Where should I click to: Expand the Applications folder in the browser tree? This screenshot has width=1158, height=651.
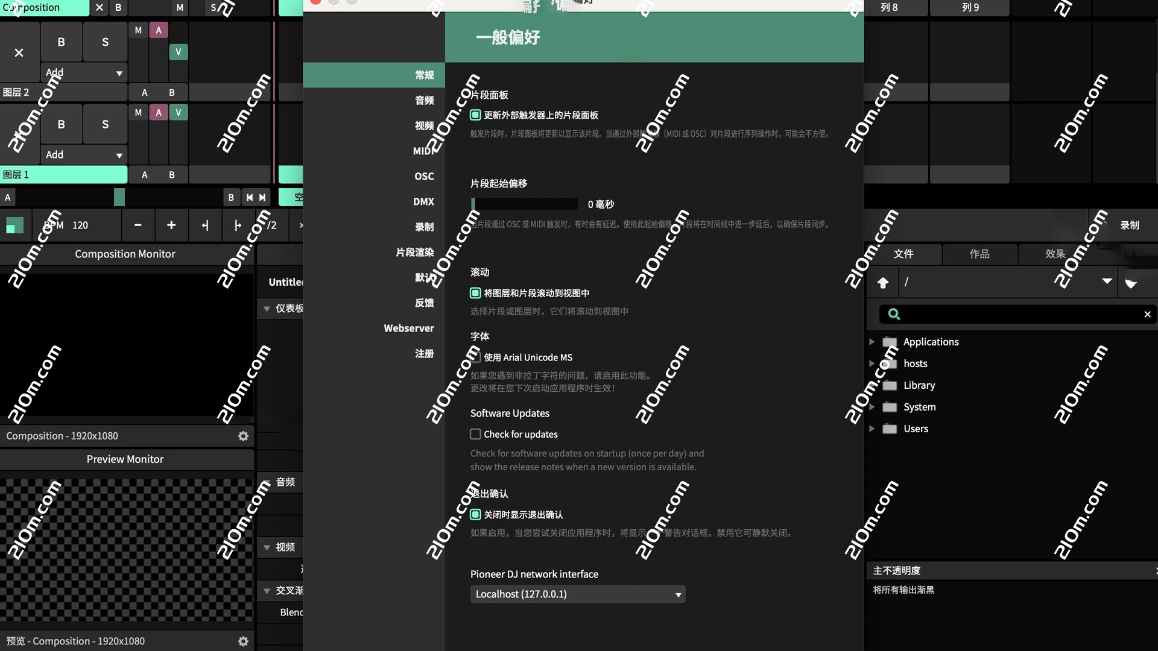coord(873,342)
